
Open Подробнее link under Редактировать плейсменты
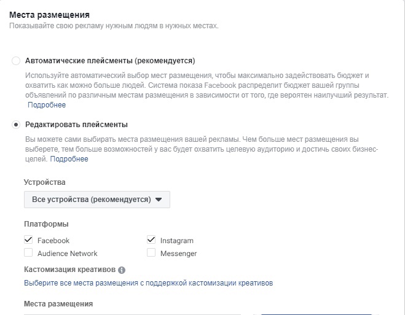(69, 159)
